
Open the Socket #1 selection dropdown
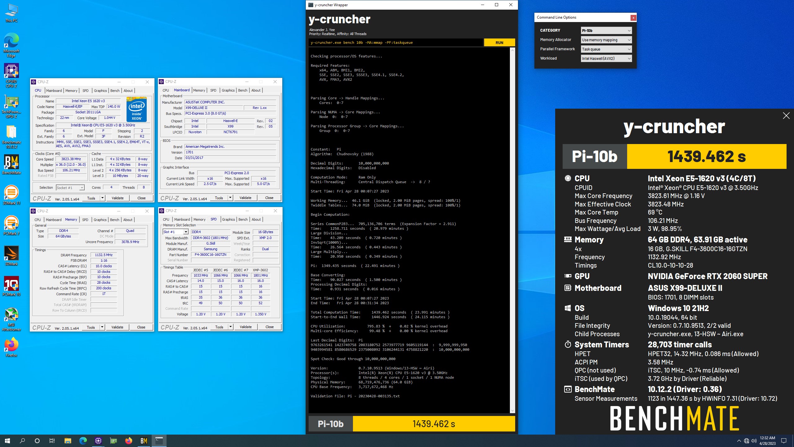tap(70, 187)
